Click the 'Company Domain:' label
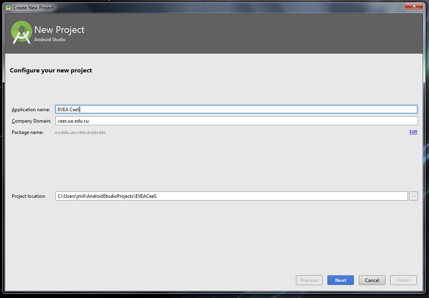The image size is (429, 298). [x=31, y=121]
